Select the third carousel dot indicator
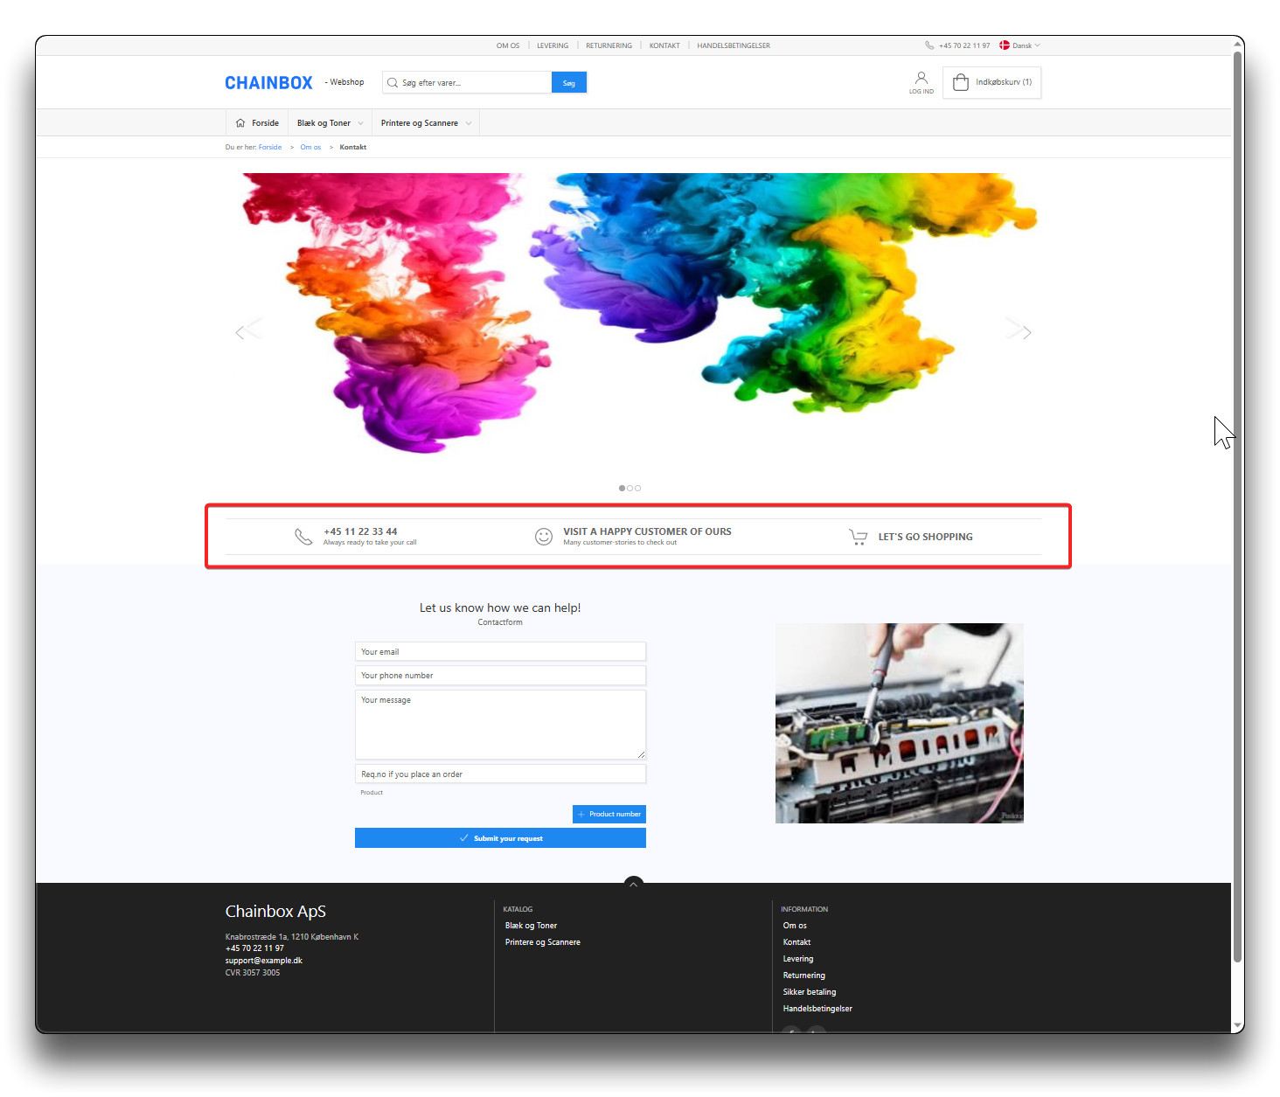This screenshot has width=1280, height=1097. coord(637,489)
